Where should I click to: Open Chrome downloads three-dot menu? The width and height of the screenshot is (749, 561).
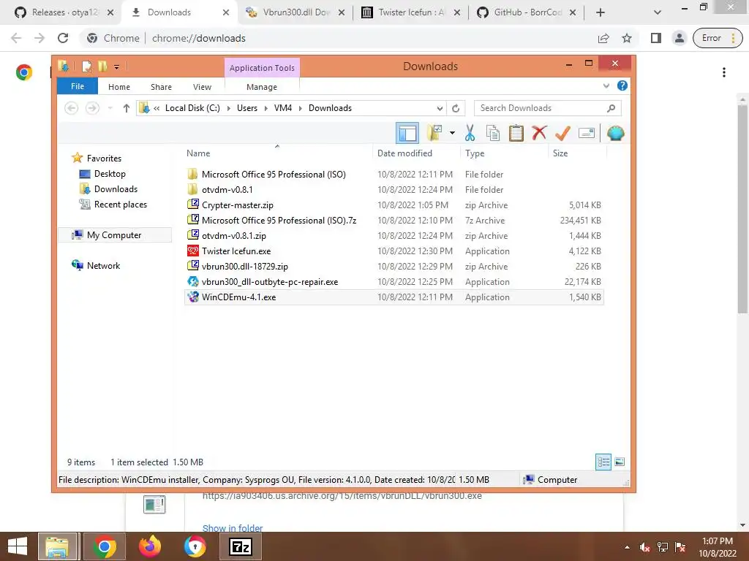[x=724, y=72]
